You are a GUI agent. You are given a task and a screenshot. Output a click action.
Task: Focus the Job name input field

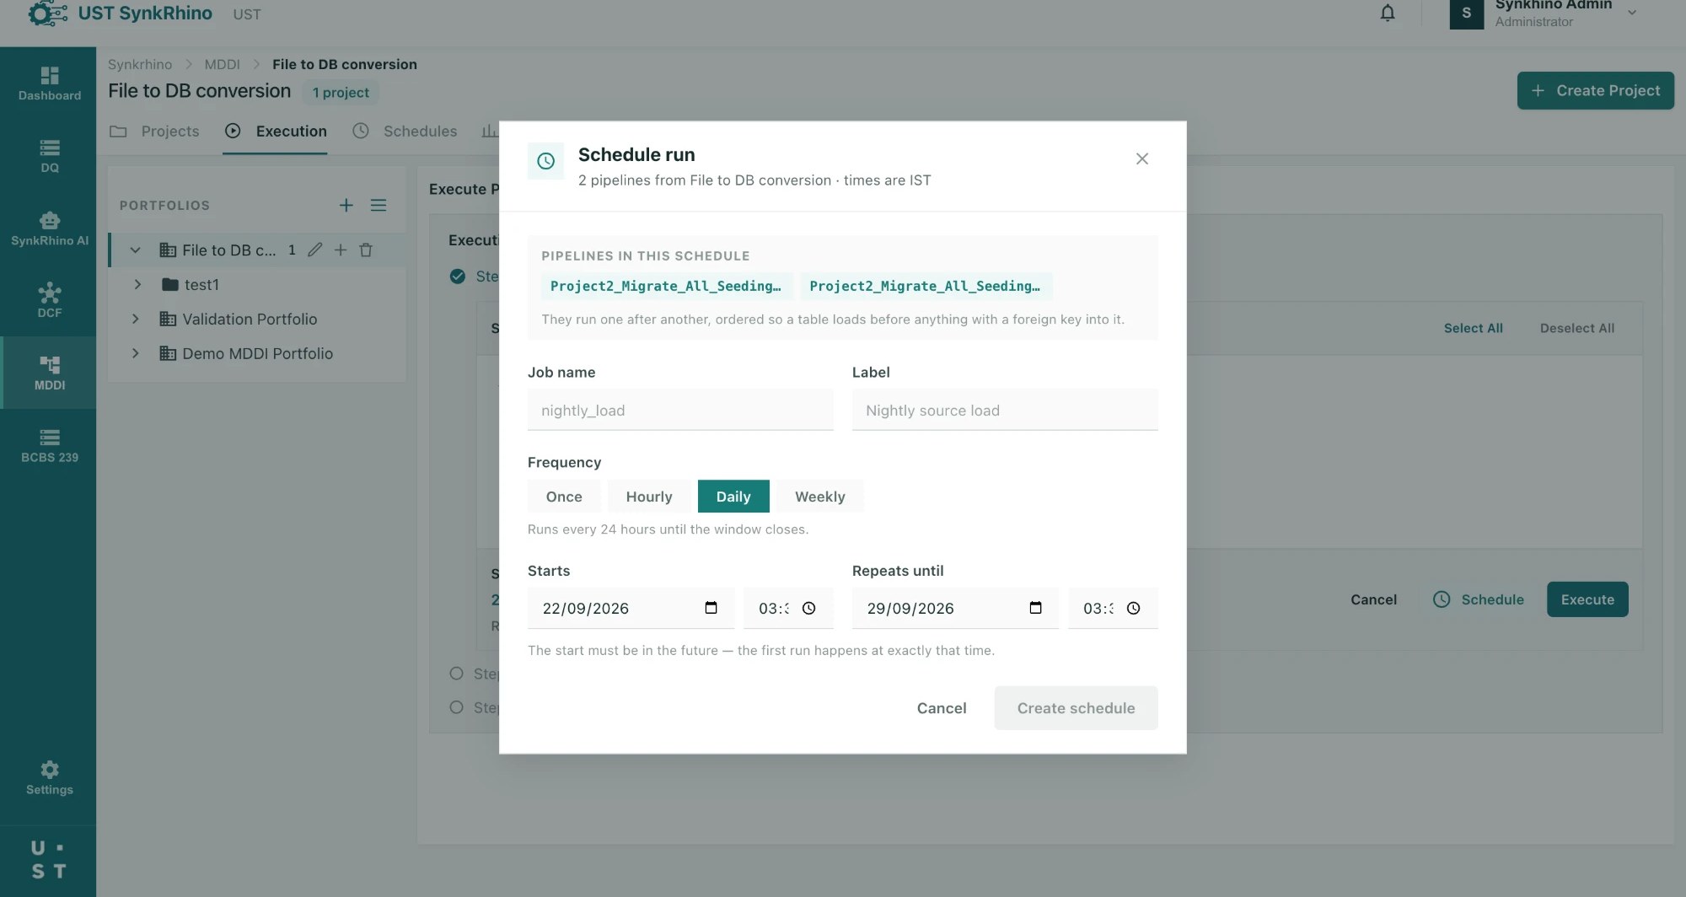tap(680, 410)
